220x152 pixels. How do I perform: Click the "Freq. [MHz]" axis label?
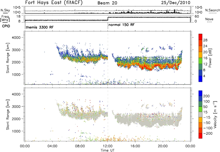tap(5, 18)
